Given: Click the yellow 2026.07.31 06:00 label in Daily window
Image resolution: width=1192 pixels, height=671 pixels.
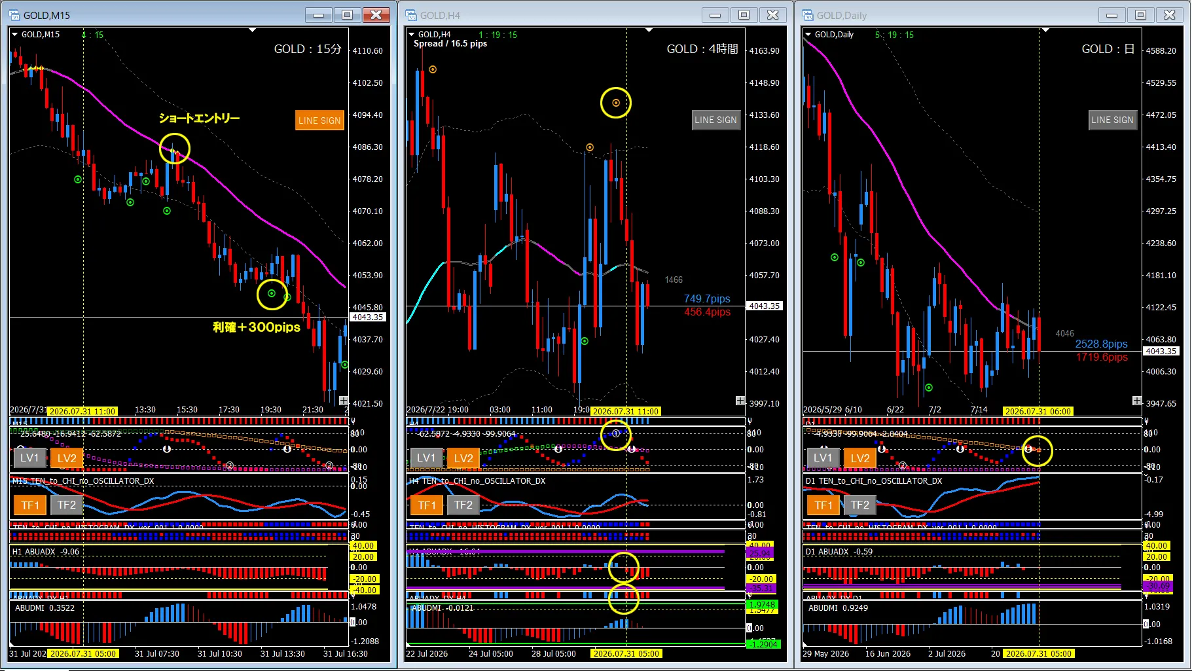Looking at the screenshot, I should (x=1038, y=412).
